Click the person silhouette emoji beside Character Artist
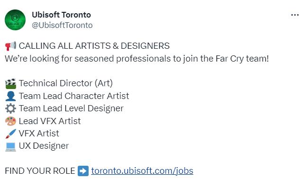This screenshot has width=308, height=179. pyautogui.click(x=10, y=96)
